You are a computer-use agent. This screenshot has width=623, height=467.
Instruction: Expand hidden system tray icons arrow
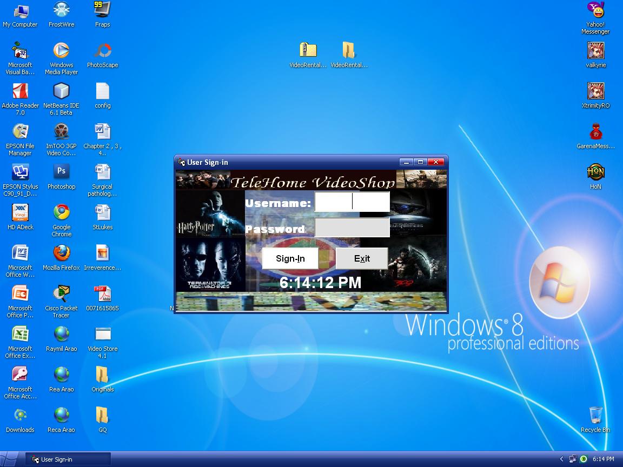point(561,459)
